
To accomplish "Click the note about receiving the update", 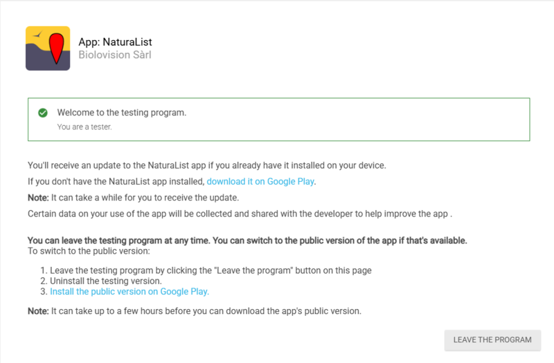I will point(132,198).
